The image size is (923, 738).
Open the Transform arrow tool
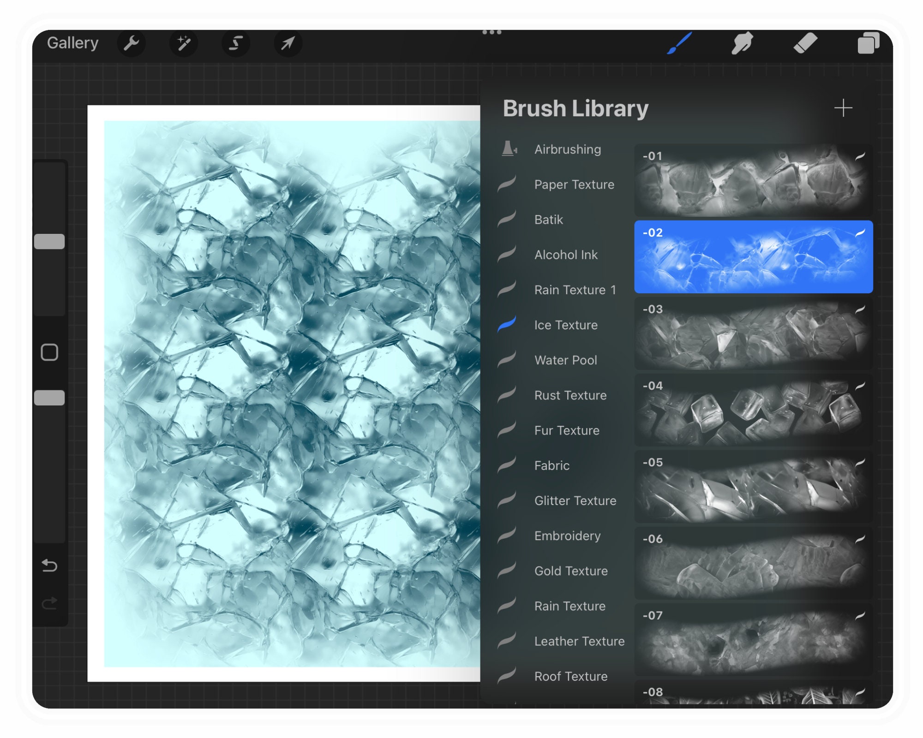pos(288,43)
